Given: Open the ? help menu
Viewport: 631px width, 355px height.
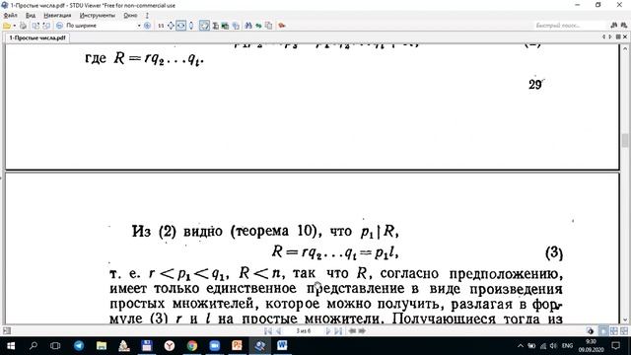Looking at the screenshot, I should coord(147,16).
